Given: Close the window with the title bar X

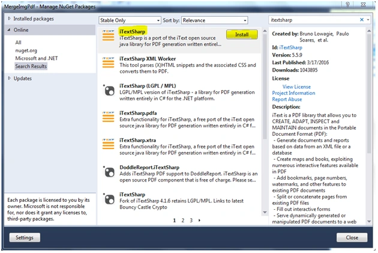Looking at the screenshot, I should (363, 5).
